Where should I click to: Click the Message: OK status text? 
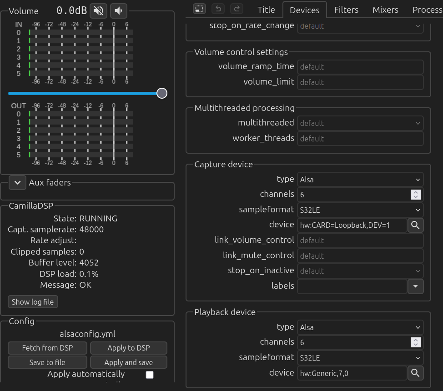click(65, 285)
